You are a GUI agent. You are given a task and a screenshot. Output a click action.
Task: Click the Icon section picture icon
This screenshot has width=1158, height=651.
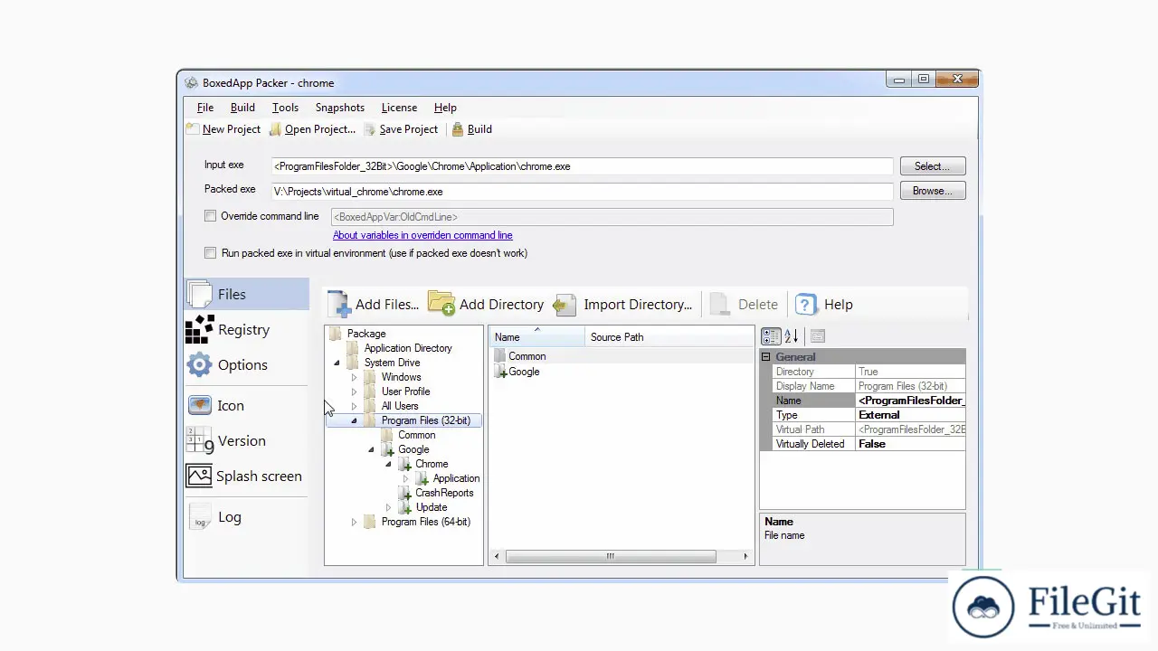point(199,405)
